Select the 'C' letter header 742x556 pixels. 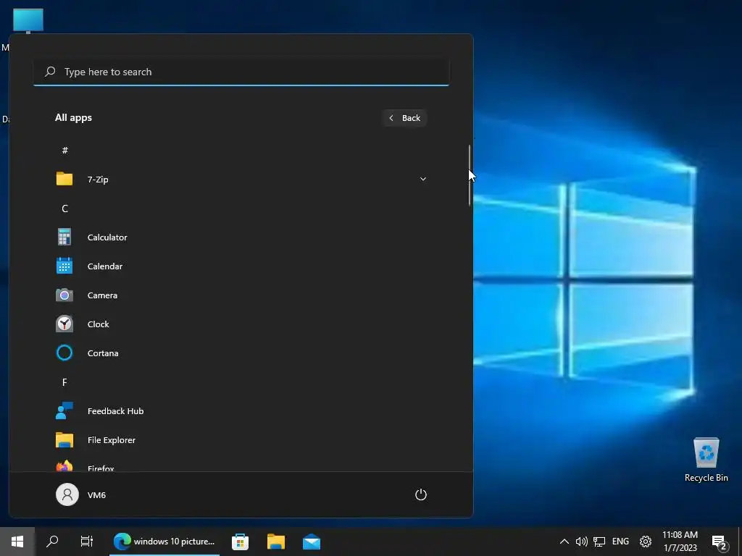tap(64, 208)
